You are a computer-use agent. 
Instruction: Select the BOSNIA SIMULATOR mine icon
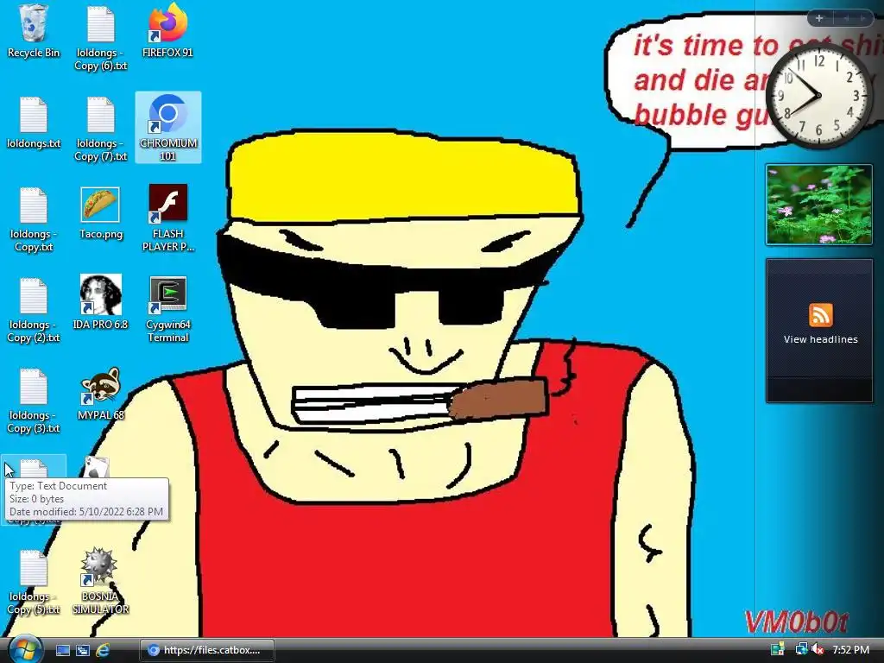100,581
